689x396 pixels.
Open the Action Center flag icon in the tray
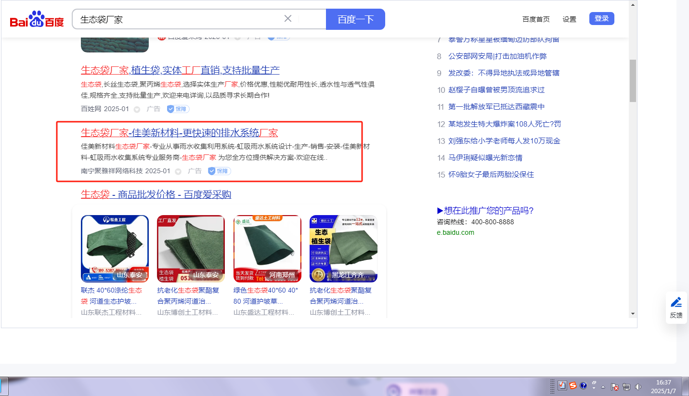pos(615,386)
